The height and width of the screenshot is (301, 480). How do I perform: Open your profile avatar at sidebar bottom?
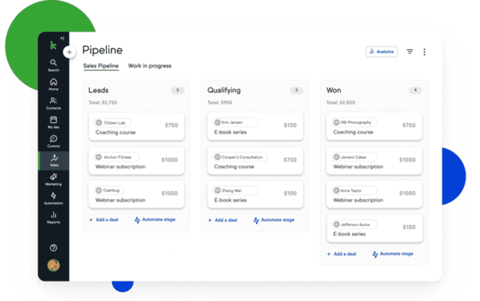point(53,266)
